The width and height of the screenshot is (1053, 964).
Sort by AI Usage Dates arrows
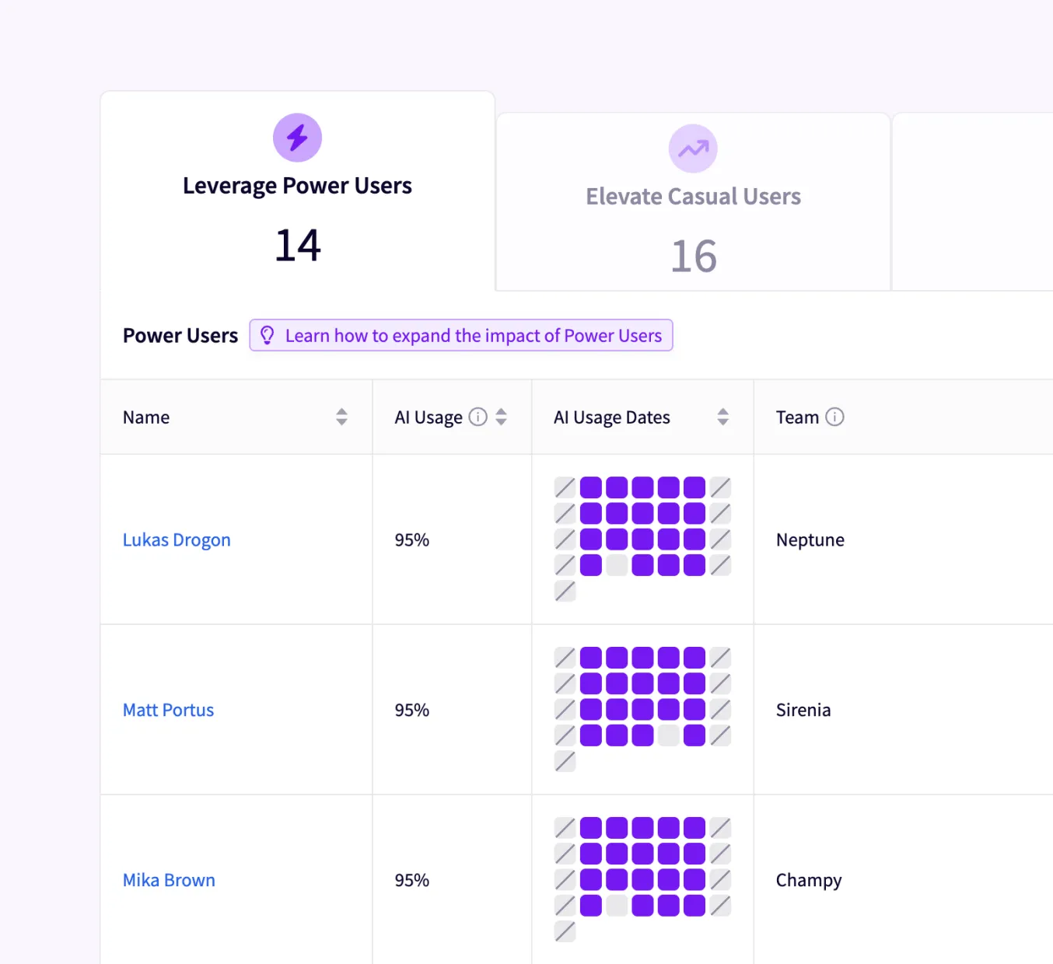tap(723, 417)
